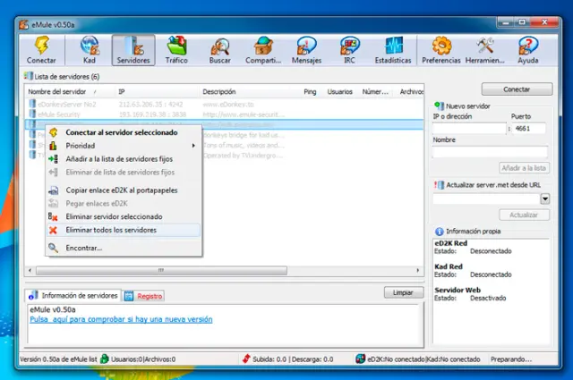Screen dimensions: 573x380
Task: Open the Tráfico transfers view
Action: (176, 51)
